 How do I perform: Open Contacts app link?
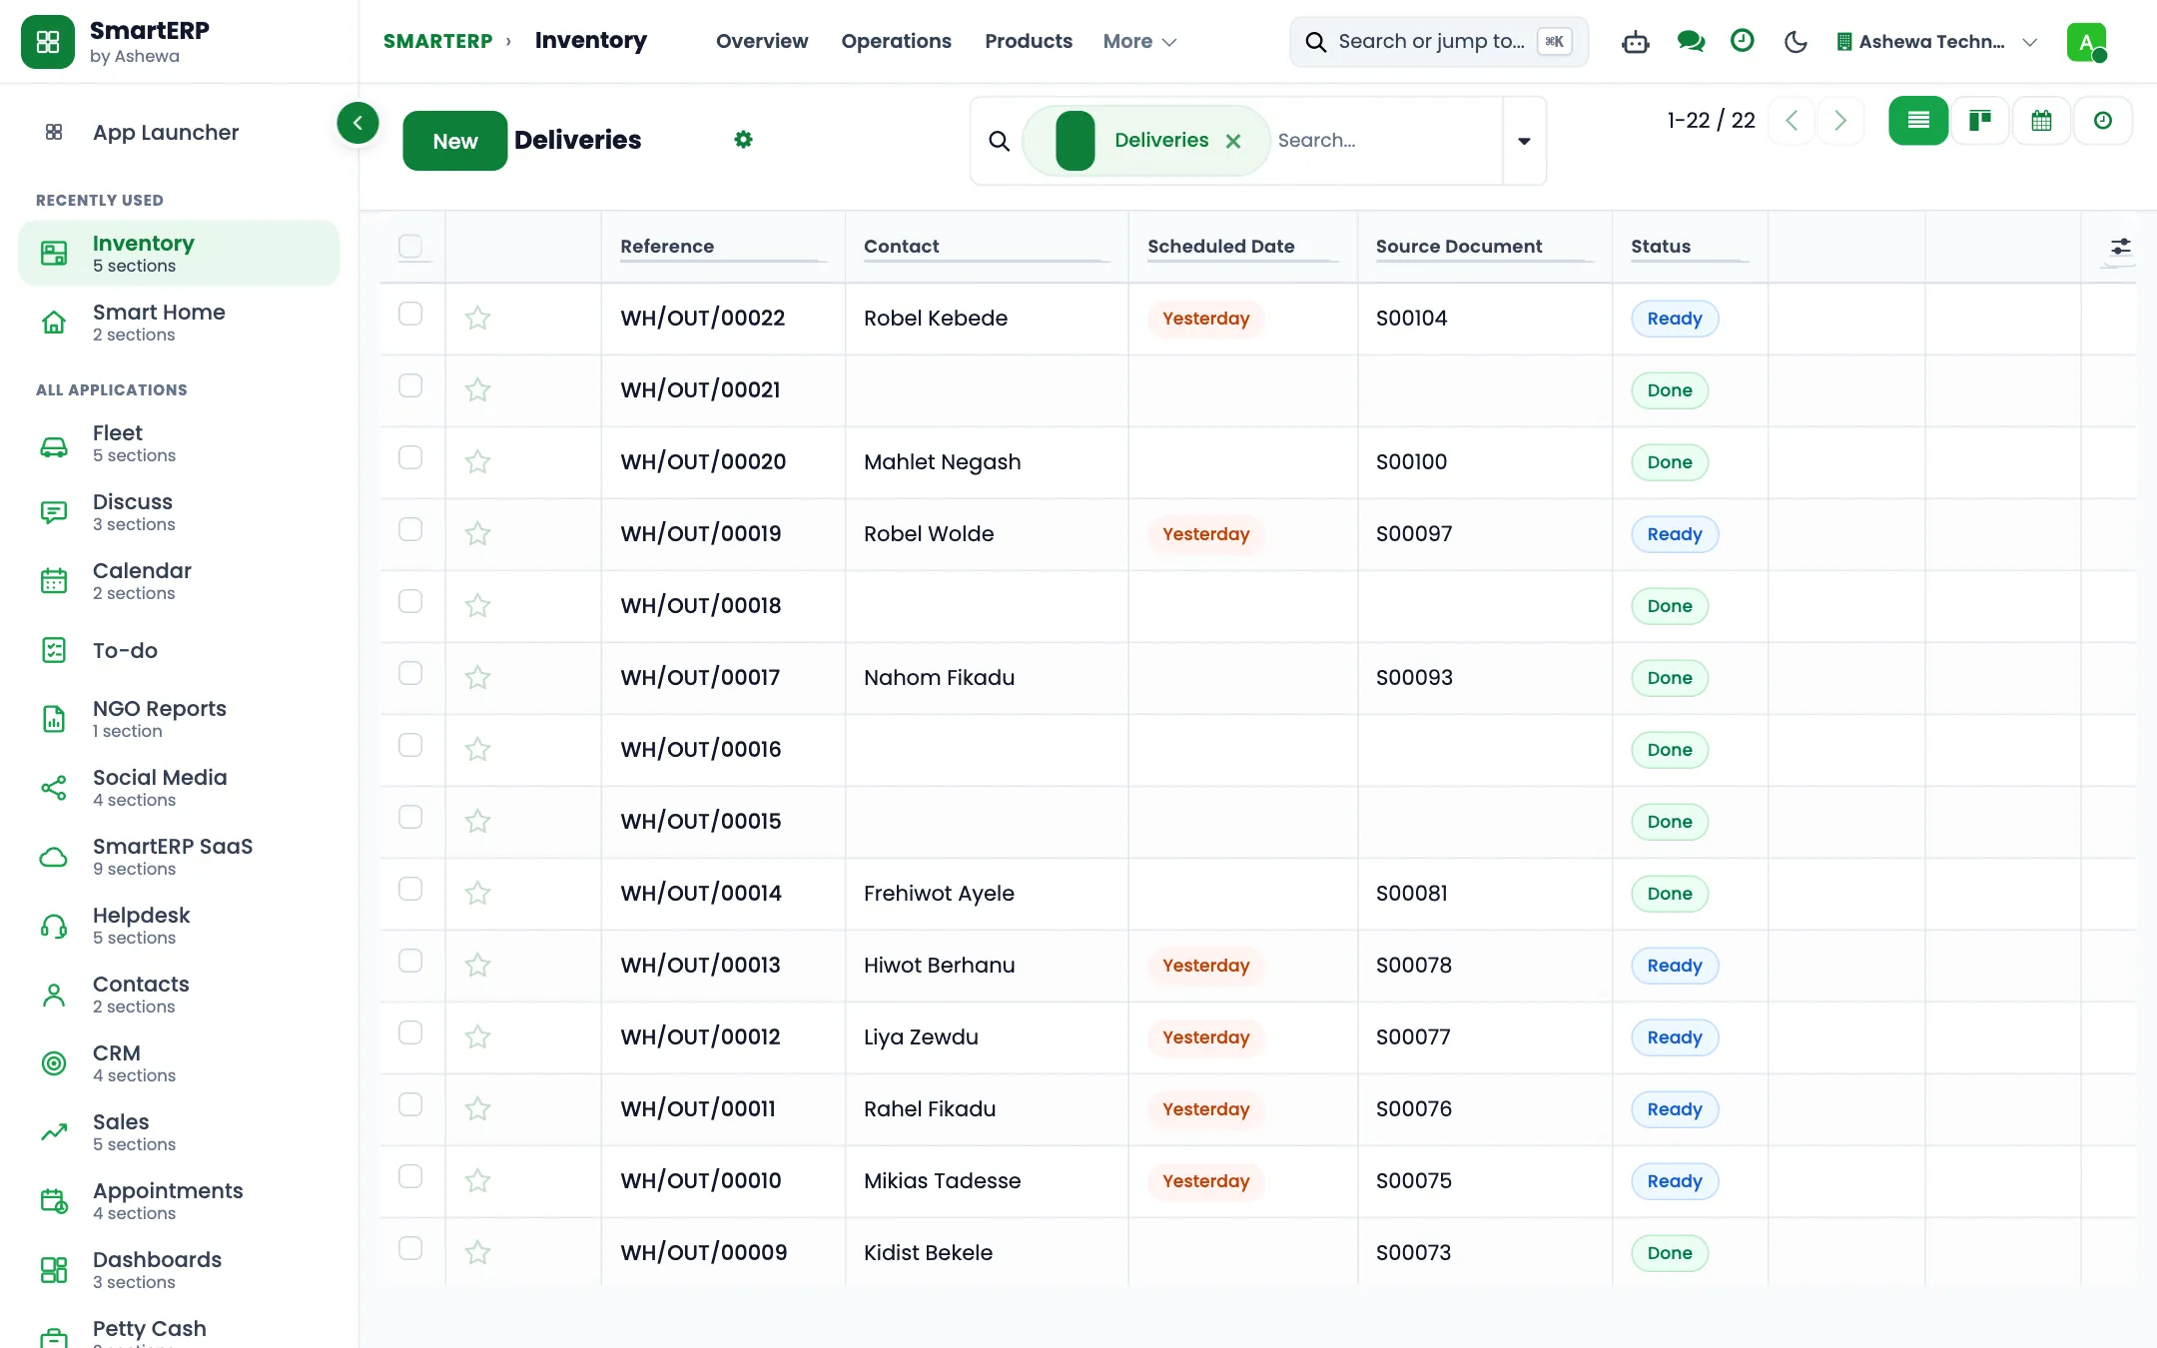(x=180, y=995)
